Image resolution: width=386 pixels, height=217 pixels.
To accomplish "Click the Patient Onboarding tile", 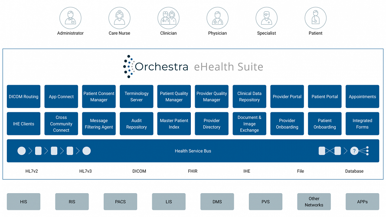I will 325,124.
